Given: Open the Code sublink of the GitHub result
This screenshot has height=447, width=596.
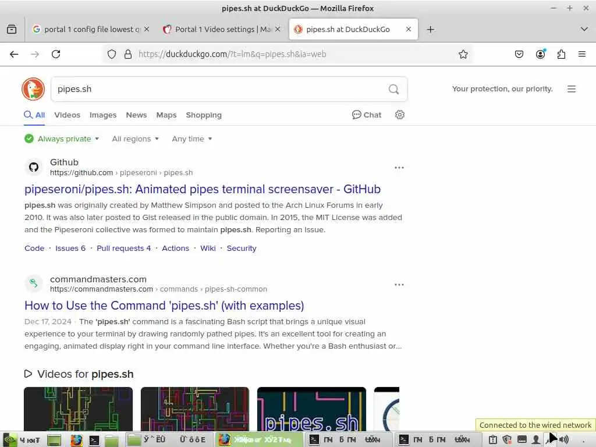Looking at the screenshot, I should [x=34, y=248].
